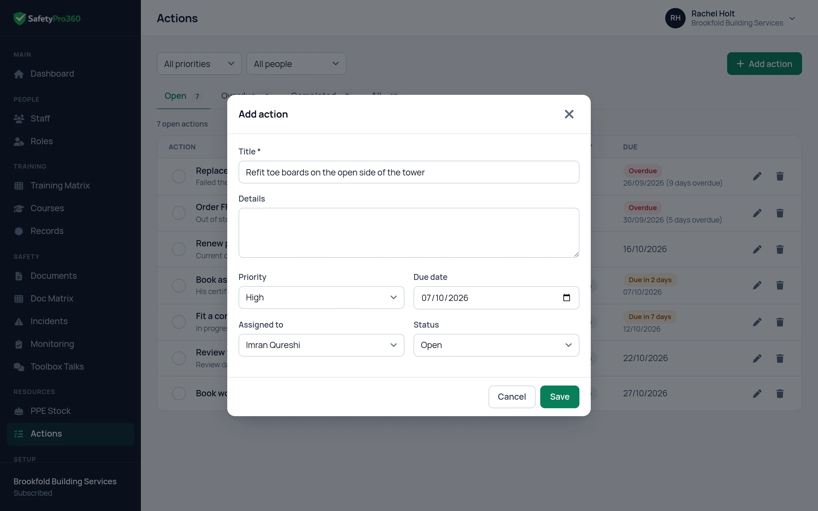Open Dashboard from the sidebar
The height and width of the screenshot is (511, 818).
70,74
